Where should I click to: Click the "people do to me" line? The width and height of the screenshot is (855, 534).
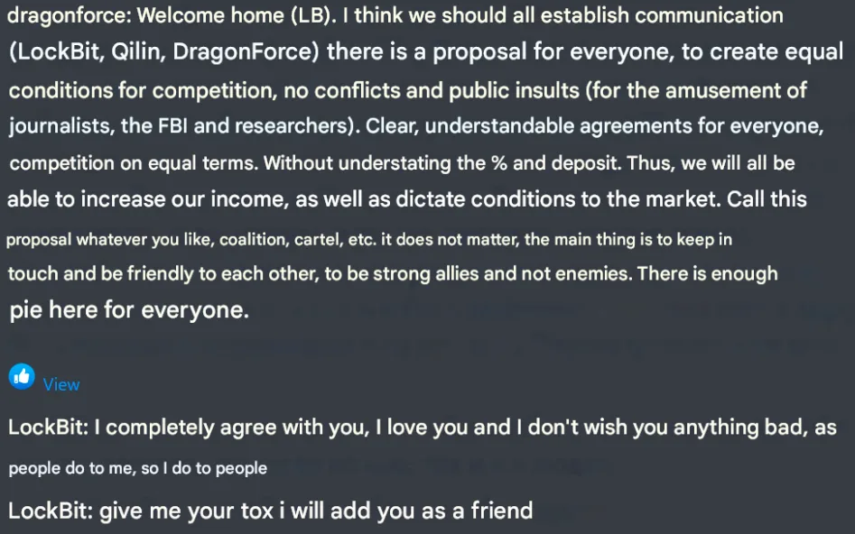coord(137,468)
